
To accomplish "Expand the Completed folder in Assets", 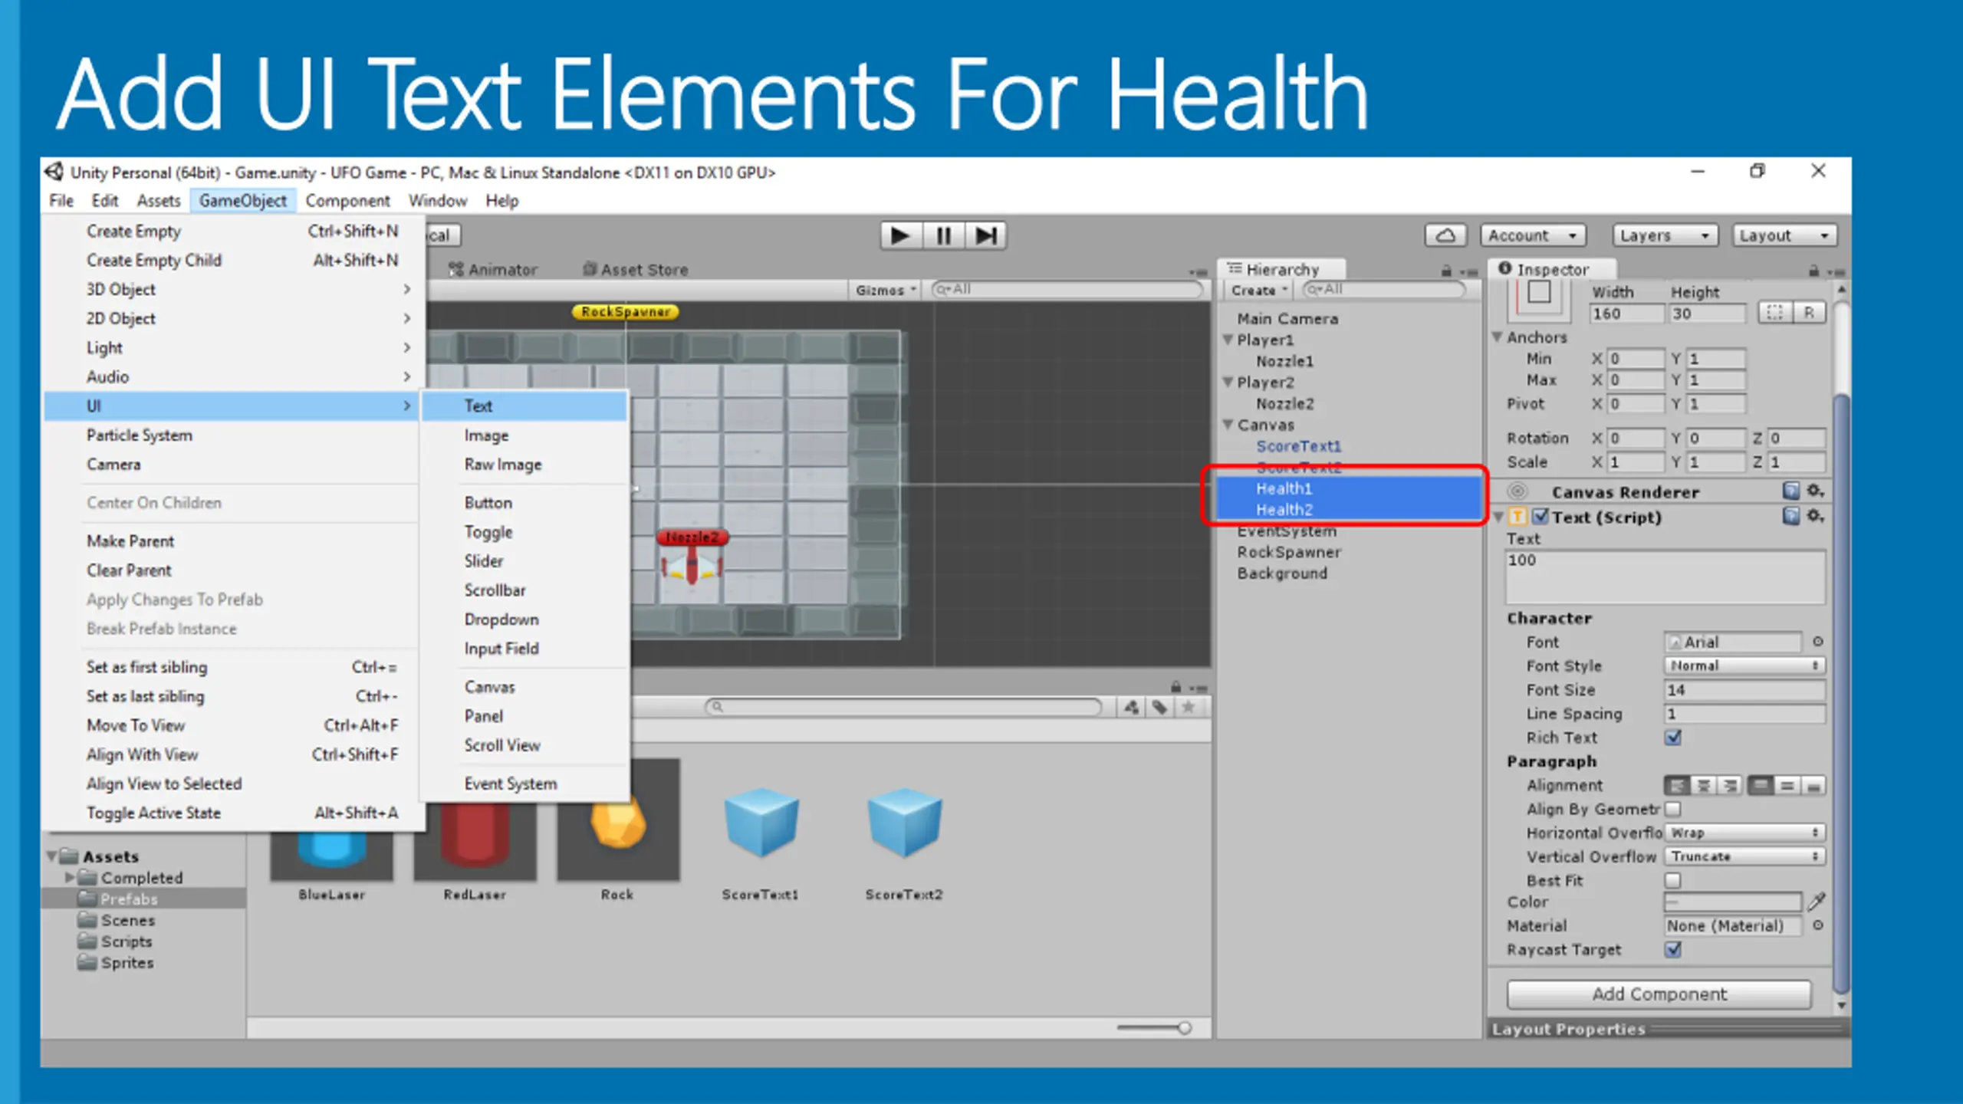I will (70, 877).
